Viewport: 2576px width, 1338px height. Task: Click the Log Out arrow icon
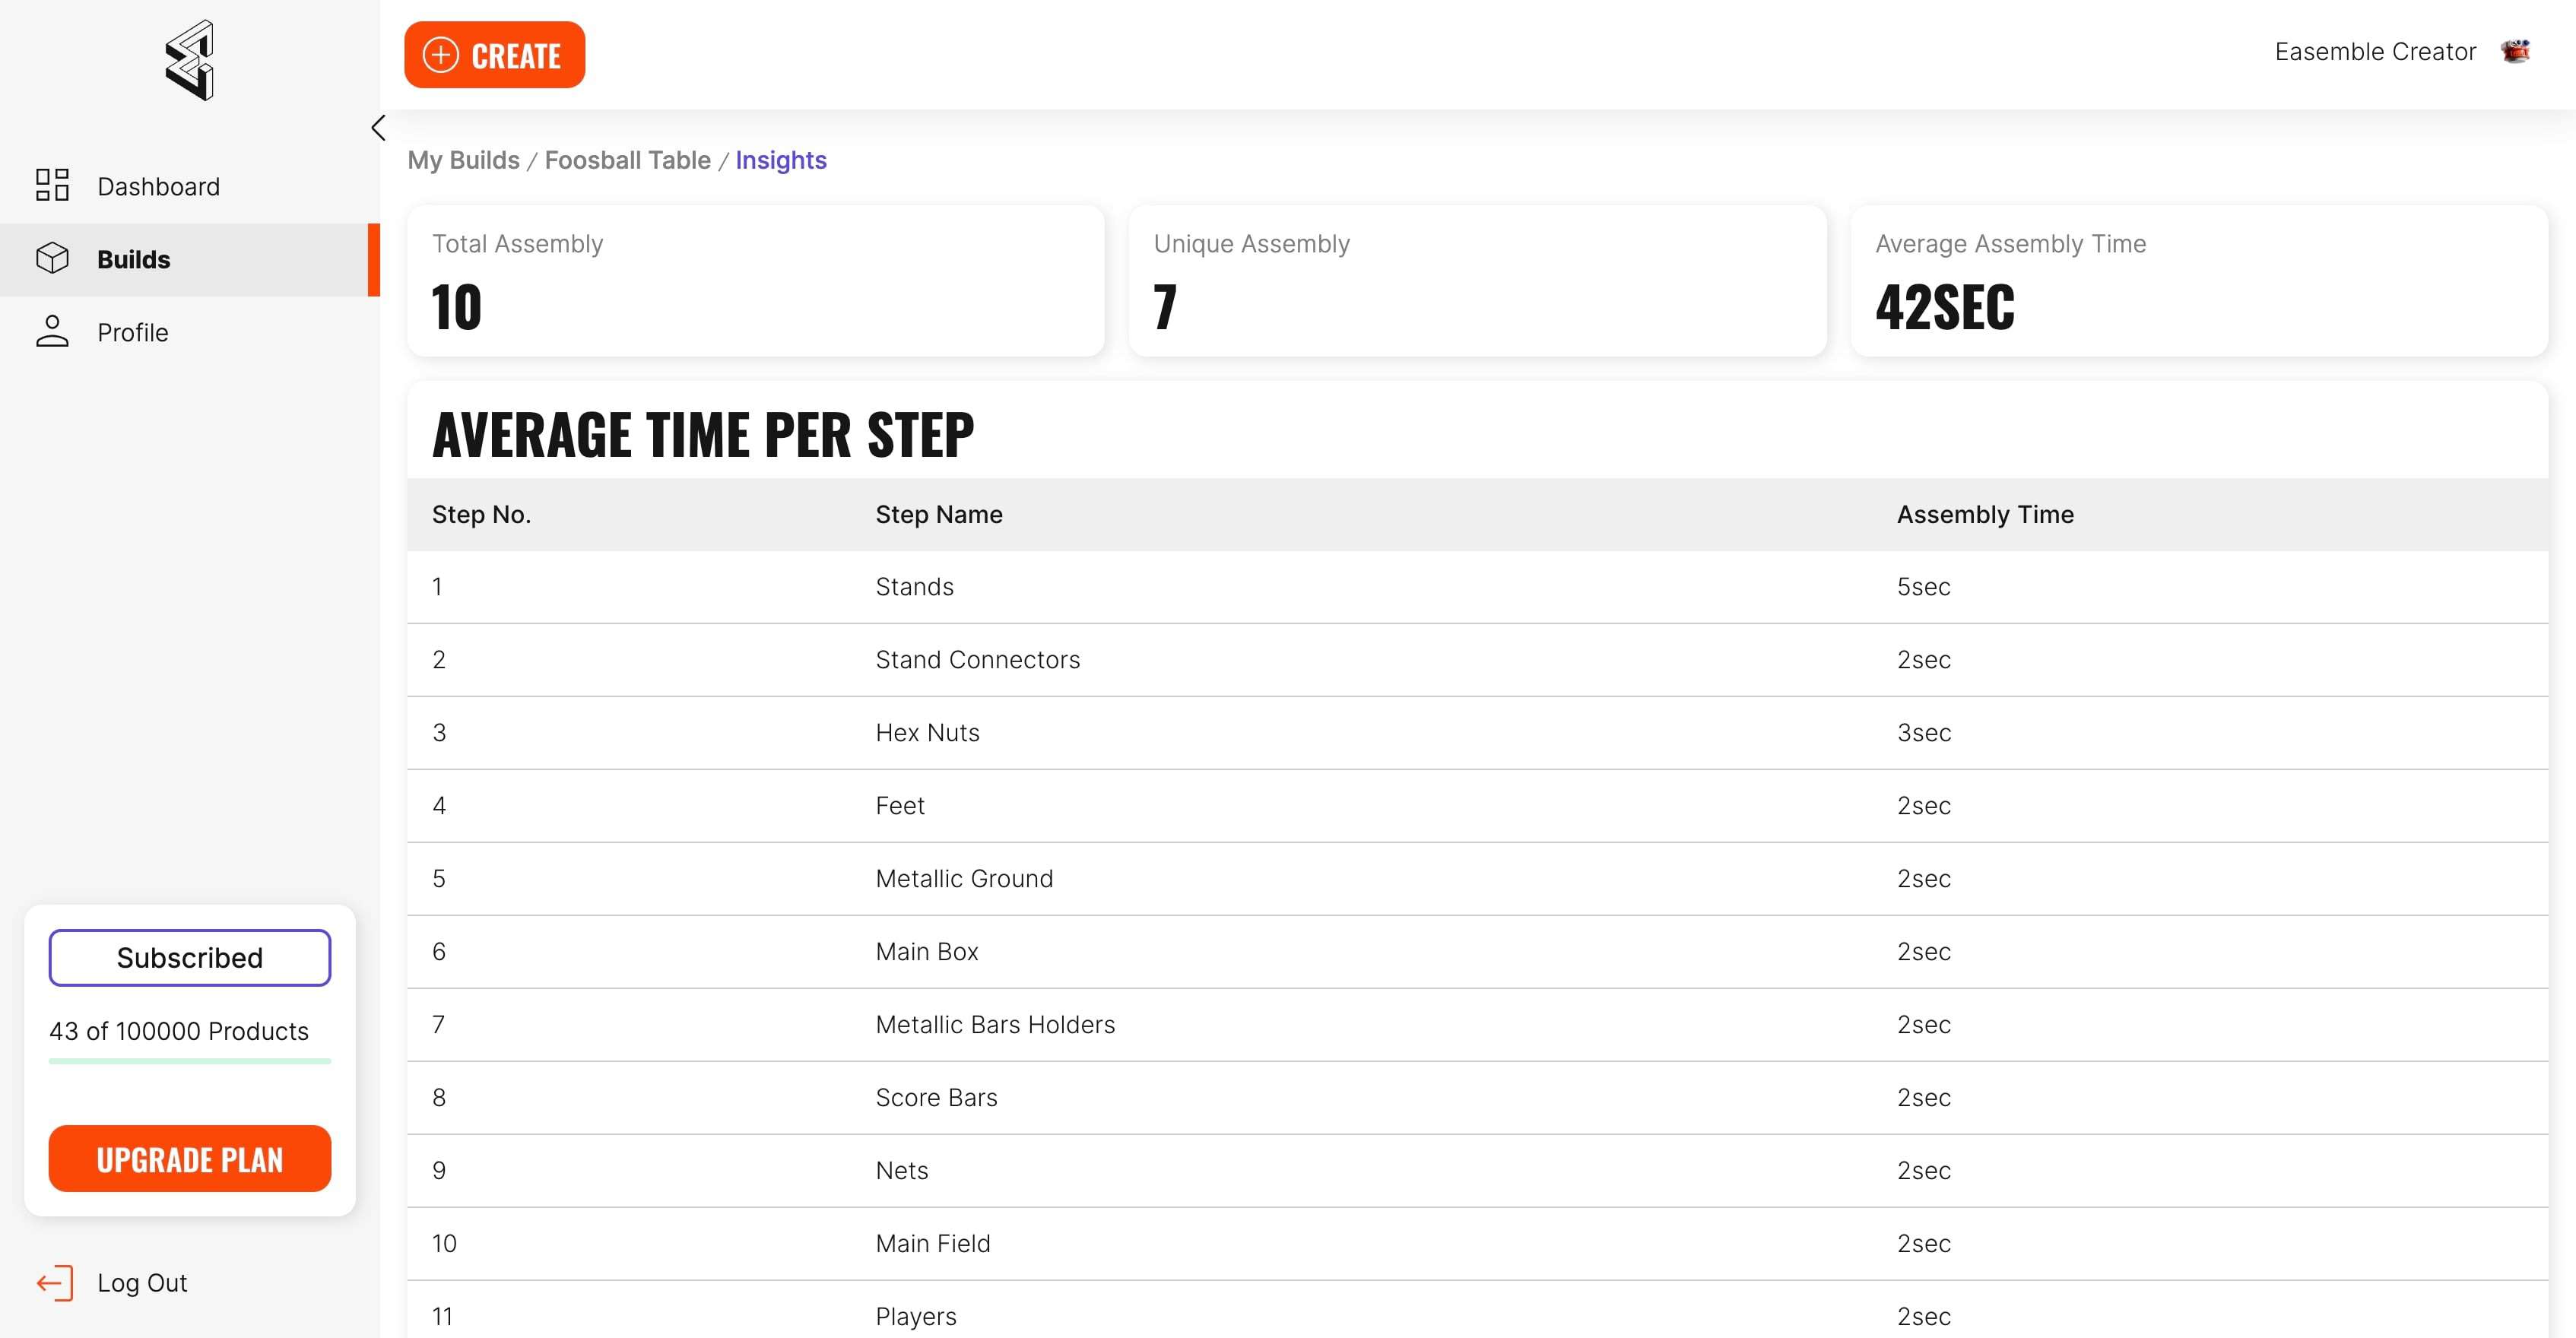[55, 1282]
